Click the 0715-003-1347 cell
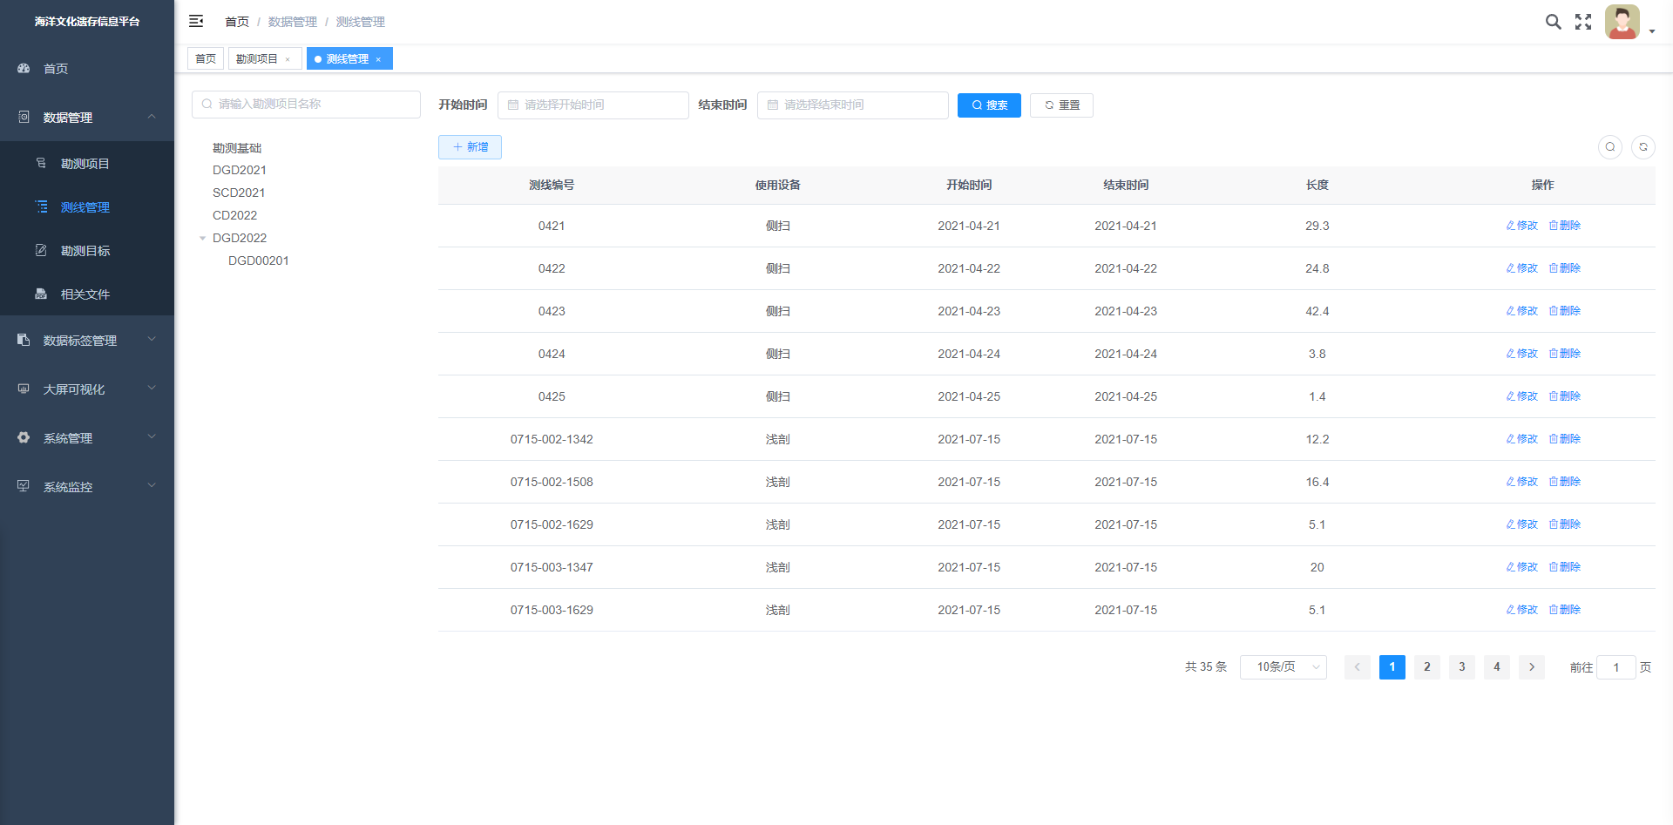1673x825 pixels. (x=552, y=567)
